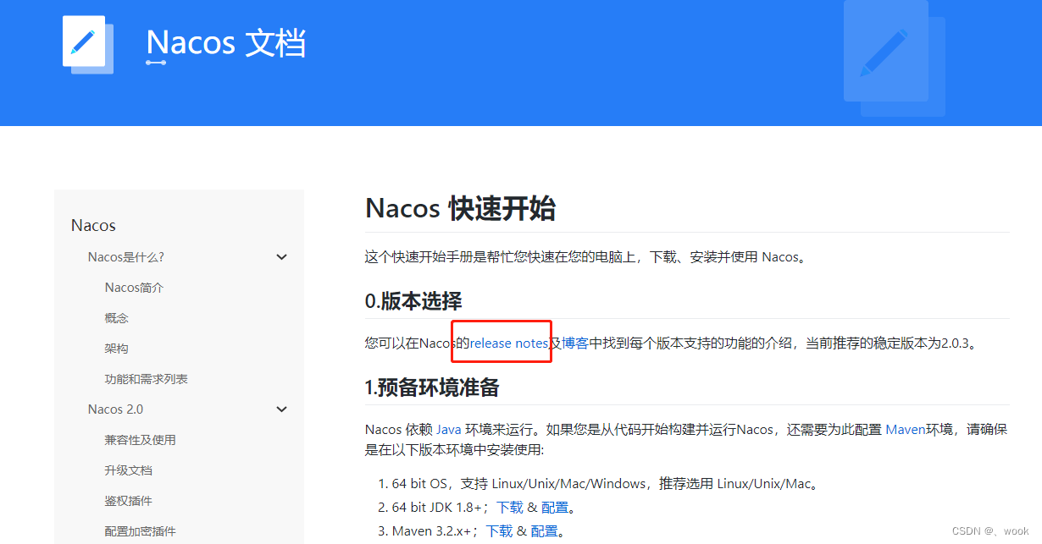The height and width of the screenshot is (544, 1042).
Task: Follow the "博客" link
Action: click(x=575, y=343)
